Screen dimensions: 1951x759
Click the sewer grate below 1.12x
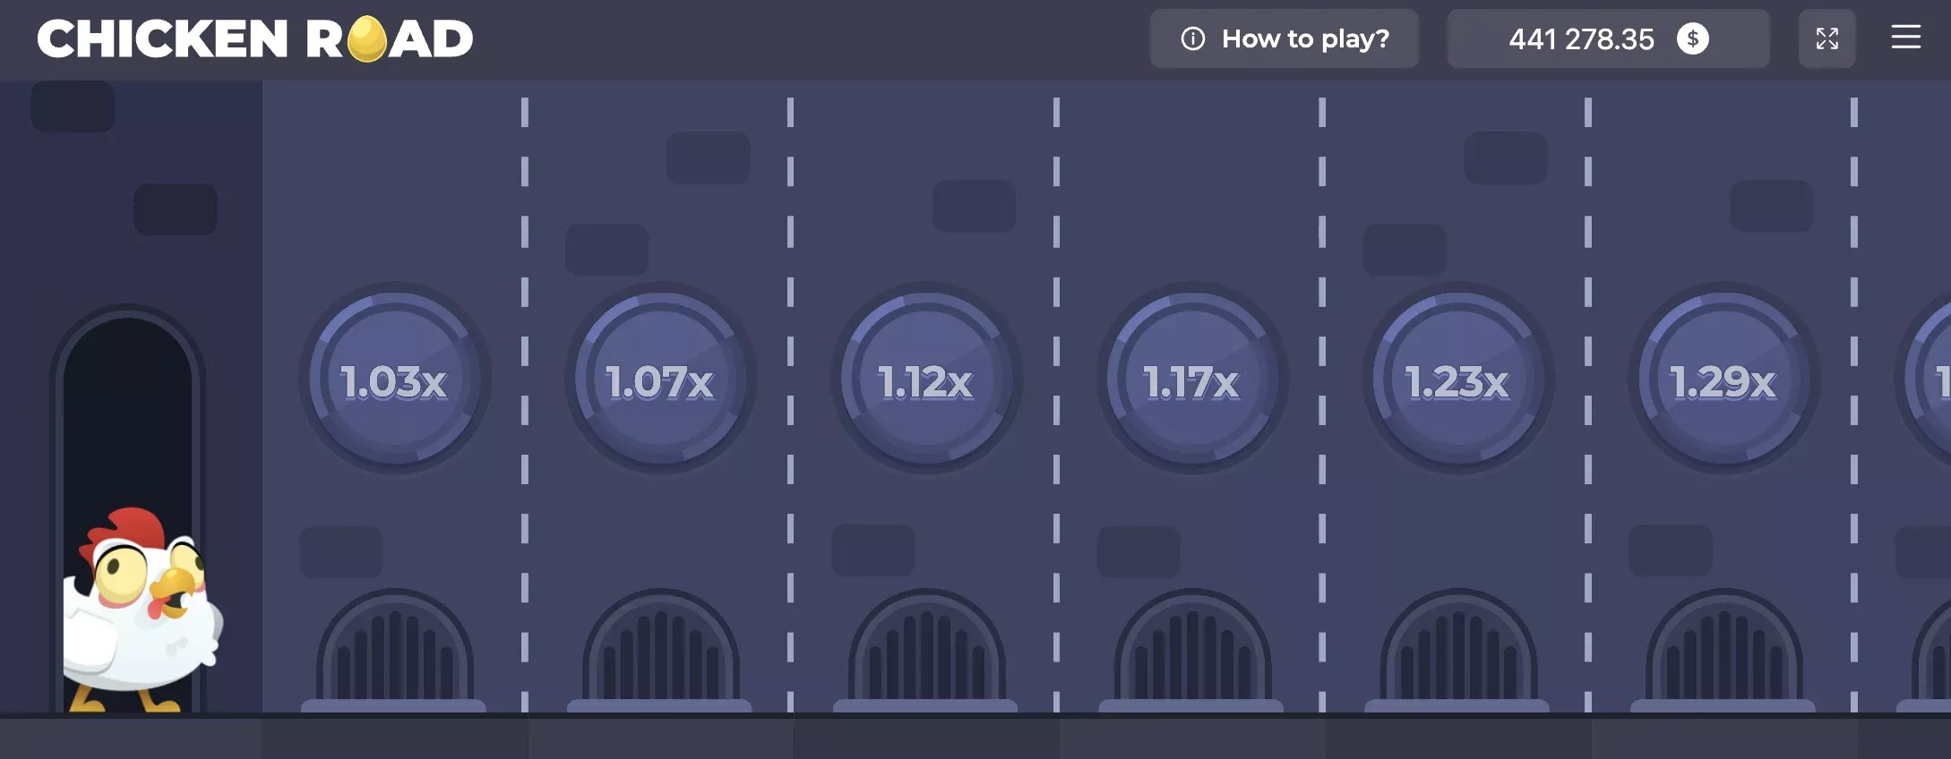tap(925, 649)
